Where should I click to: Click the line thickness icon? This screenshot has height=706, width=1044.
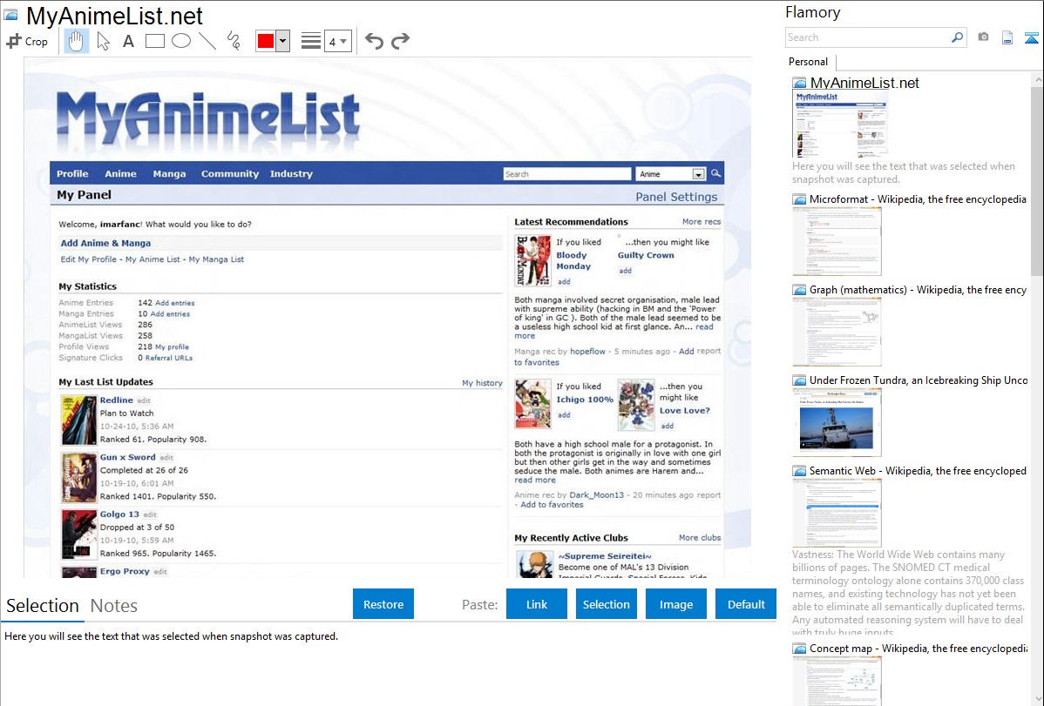click(311, 41)
